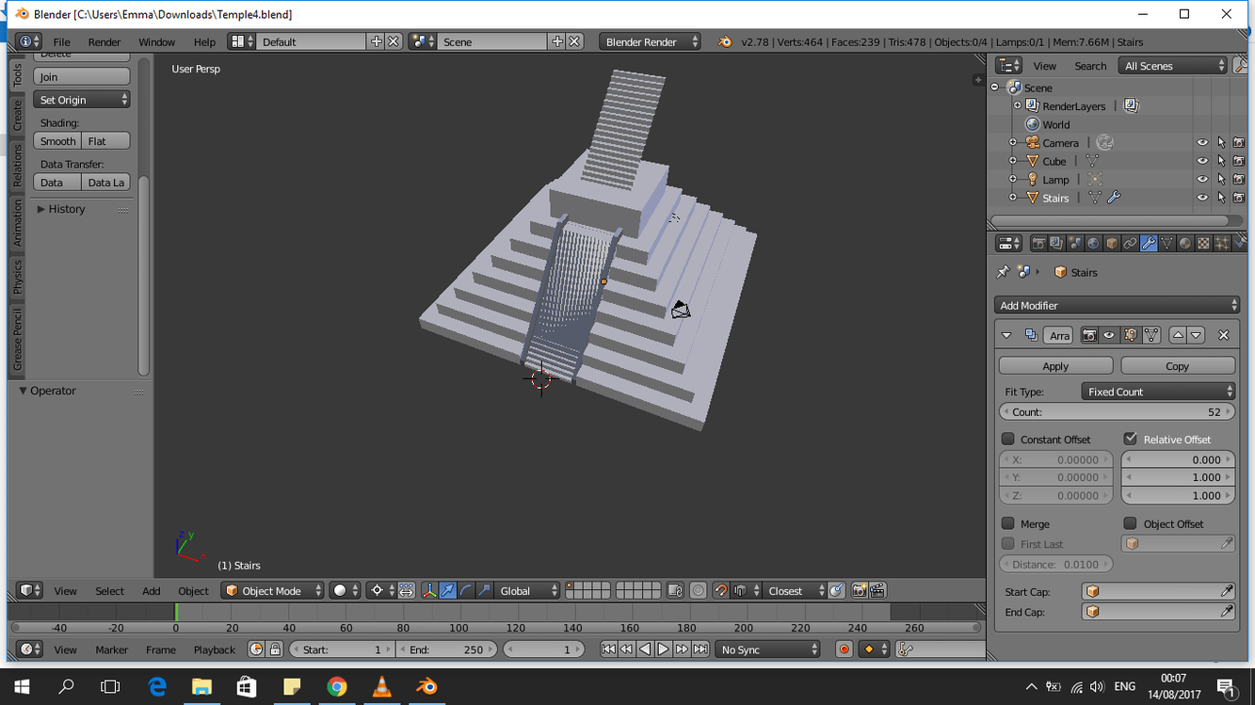This screenshot has height=705, width=1255.
Task: Open the World properties tab icon
Action: [1093, 244]
